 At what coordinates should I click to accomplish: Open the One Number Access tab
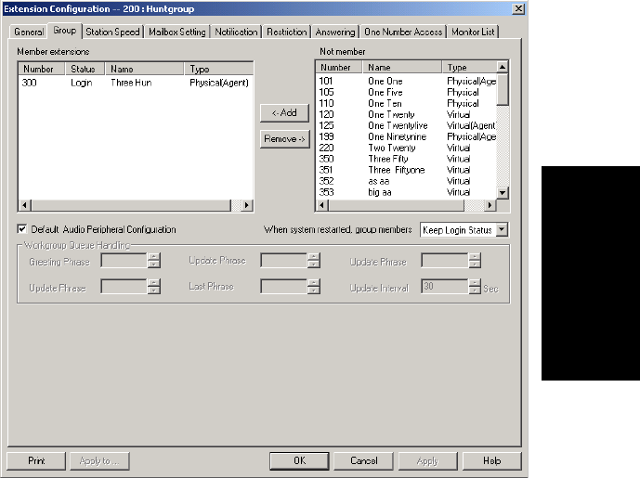(x=403, y=32)
